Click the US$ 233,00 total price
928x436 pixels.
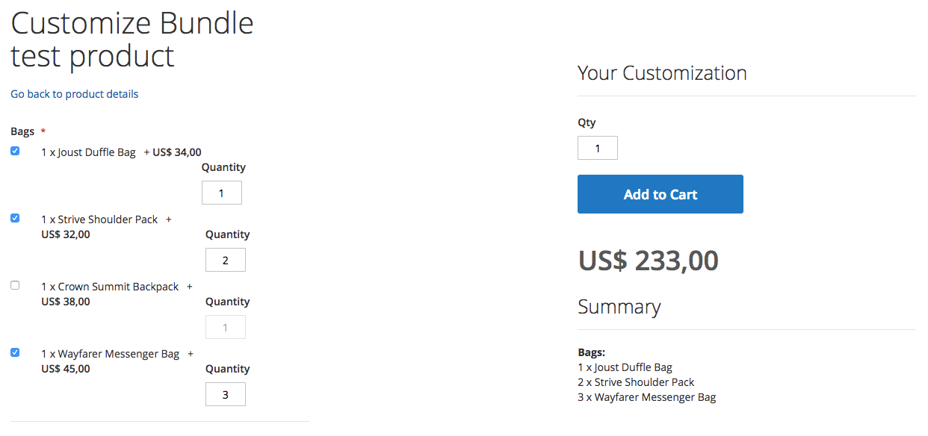(x=649, y=261)
